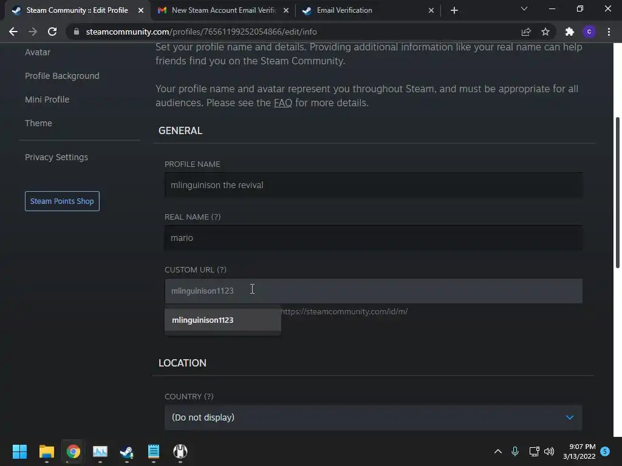
Task: Open the Avatar settings section
Action: coord(38,52)
